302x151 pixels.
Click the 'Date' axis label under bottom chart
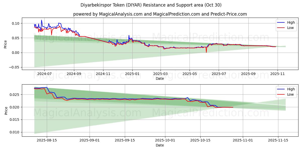[x=160, y=145]
